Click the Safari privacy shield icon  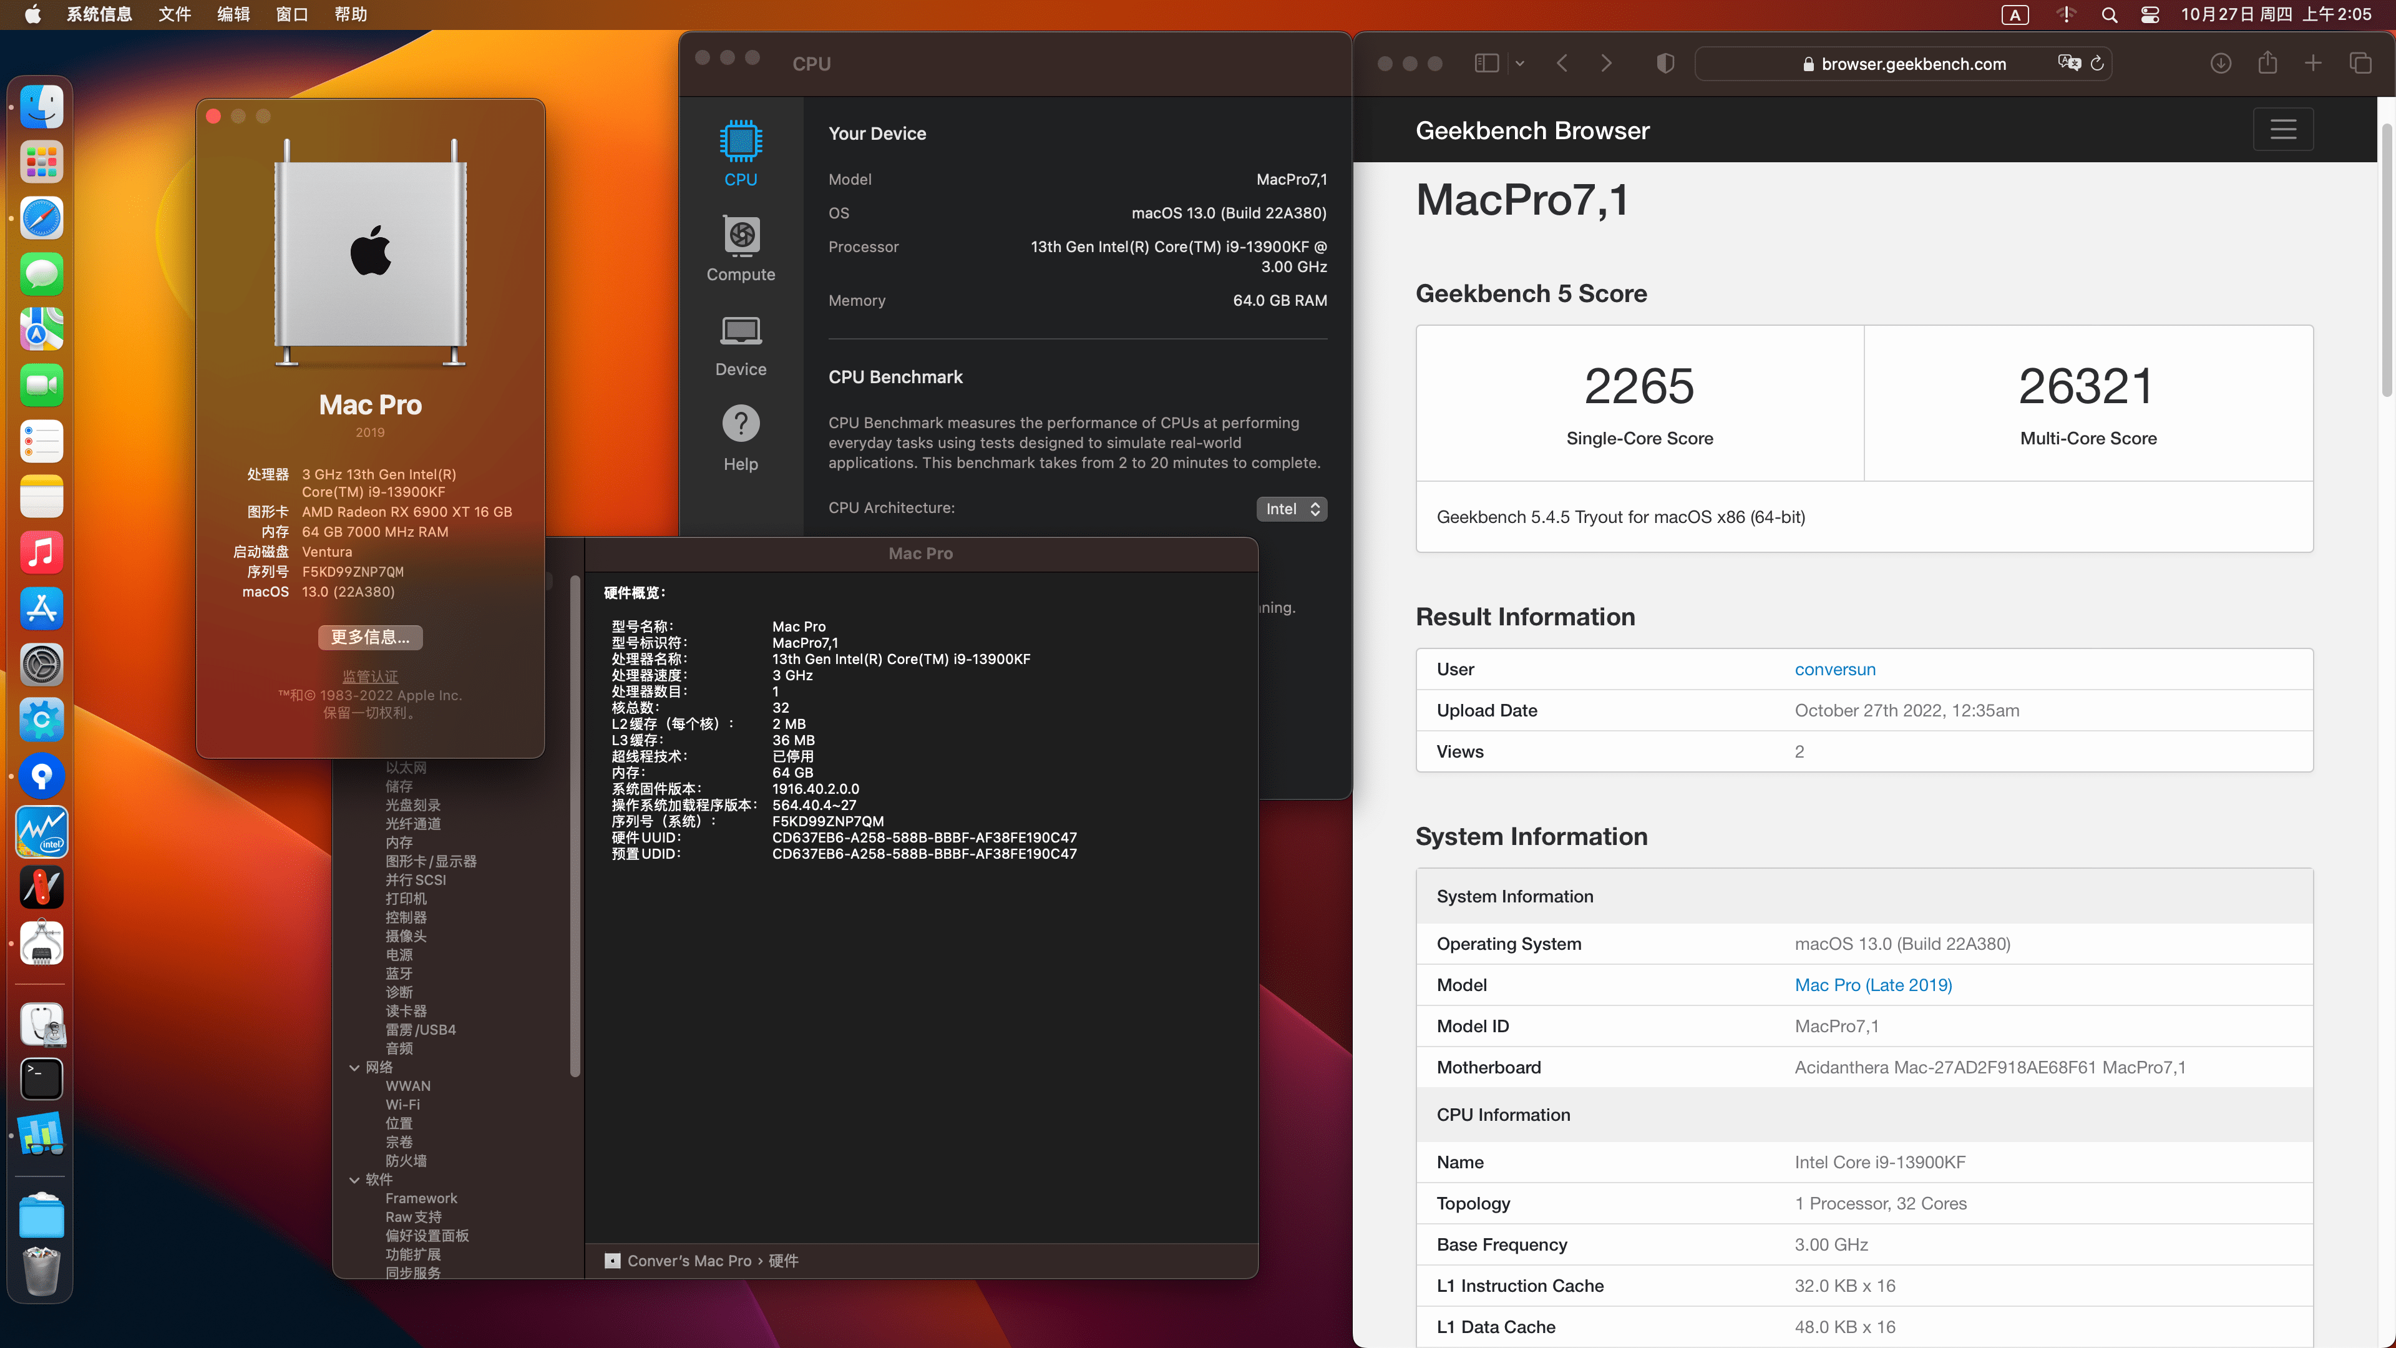pos(1665,63)
